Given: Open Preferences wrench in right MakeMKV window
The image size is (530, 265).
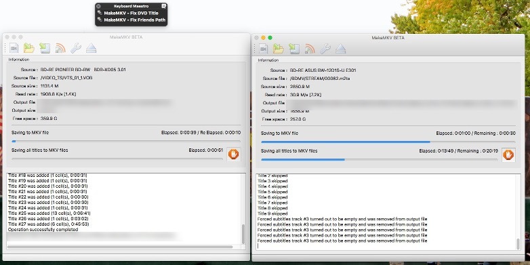Looking at the screenshot, I should (x=325, y=49).
